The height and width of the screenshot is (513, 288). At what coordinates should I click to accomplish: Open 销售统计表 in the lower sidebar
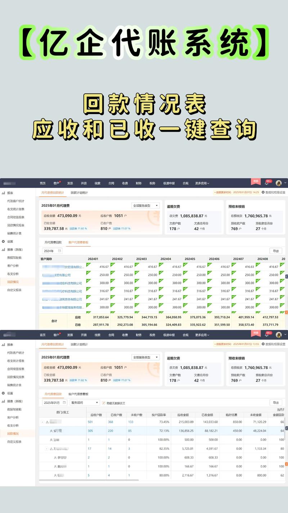pyautogui.click(x=14, y=385)
